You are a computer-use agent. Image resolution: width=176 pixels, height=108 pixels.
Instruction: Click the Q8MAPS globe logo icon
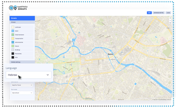coord(11,8)
